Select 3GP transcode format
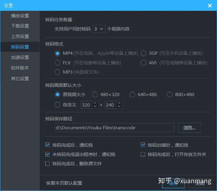The width and height of the screenshot is (217, 191). click(143, 53)
